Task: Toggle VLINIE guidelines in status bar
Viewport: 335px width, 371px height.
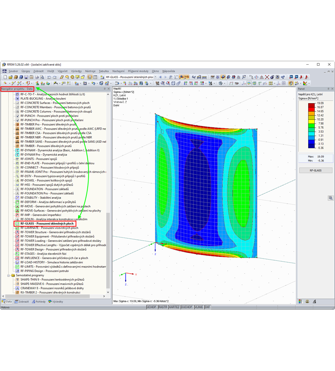Action: [199, 307]
